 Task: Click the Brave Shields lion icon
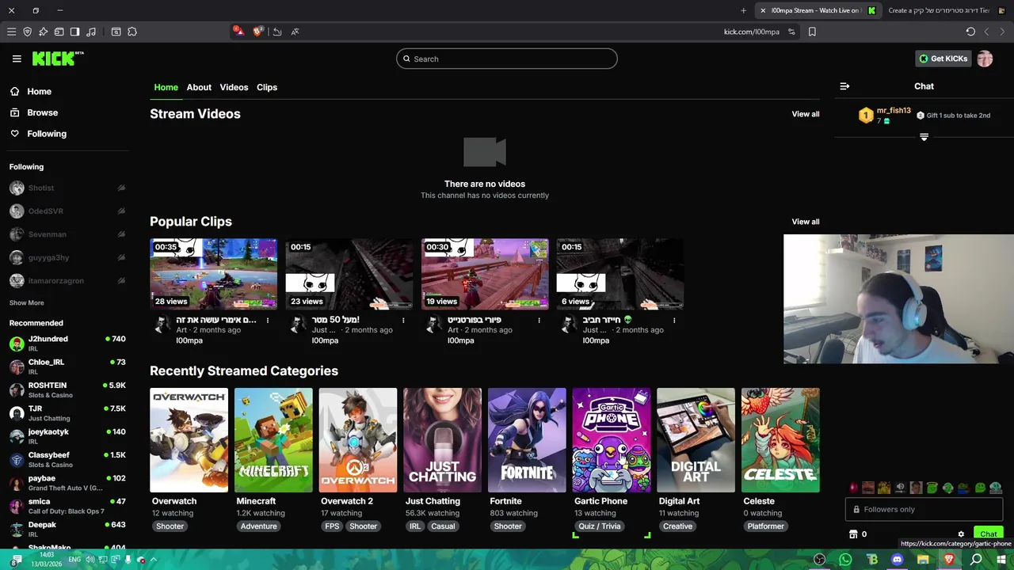point(258,32)
